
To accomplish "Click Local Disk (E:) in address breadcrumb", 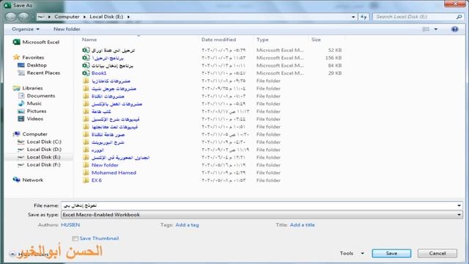I will point(106,17).
